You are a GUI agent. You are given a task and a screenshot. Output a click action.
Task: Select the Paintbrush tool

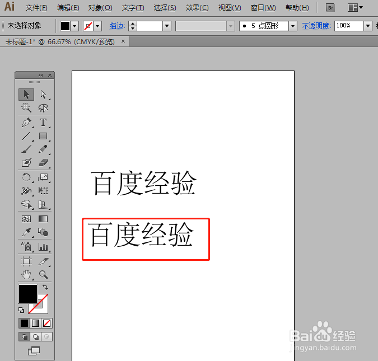[26, 149]
